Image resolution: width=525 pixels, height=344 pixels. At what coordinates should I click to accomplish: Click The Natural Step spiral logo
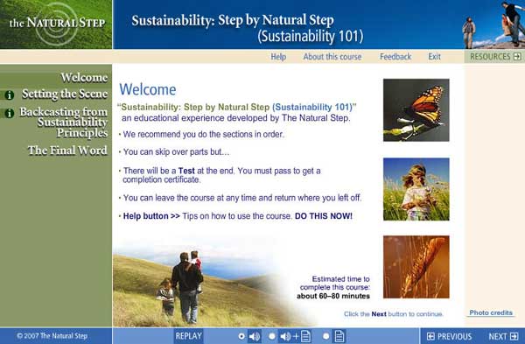pyautogui.click(x=57, y=24)
